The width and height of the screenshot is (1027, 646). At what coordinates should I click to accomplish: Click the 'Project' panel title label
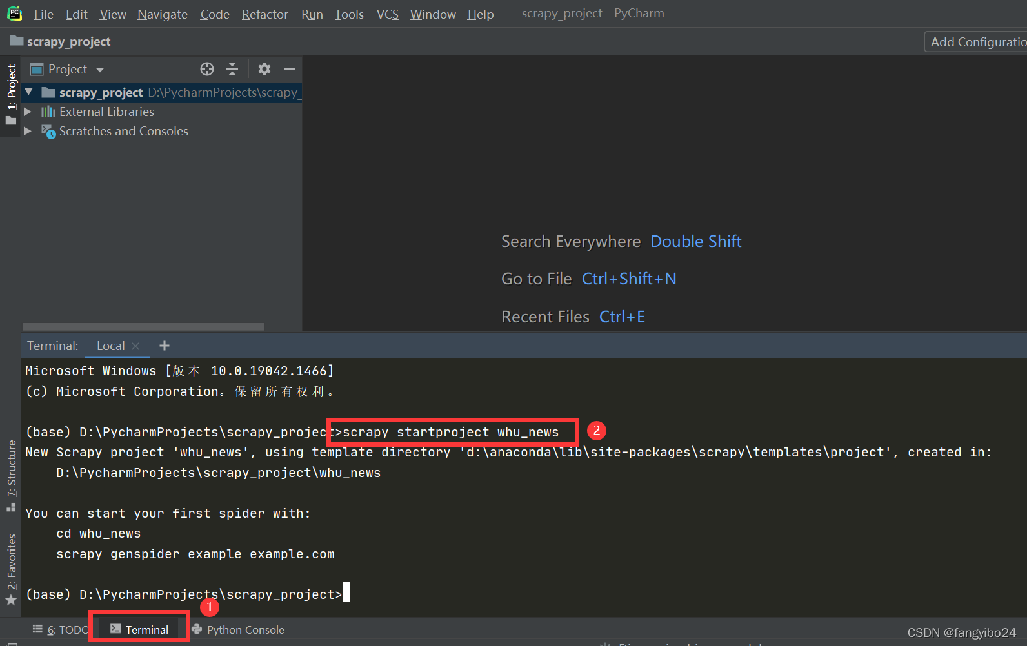pyautogui.click(x=68, y=70)
